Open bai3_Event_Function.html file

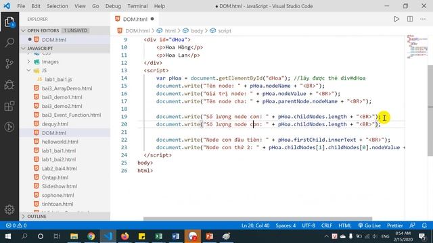tap(71, 115)
